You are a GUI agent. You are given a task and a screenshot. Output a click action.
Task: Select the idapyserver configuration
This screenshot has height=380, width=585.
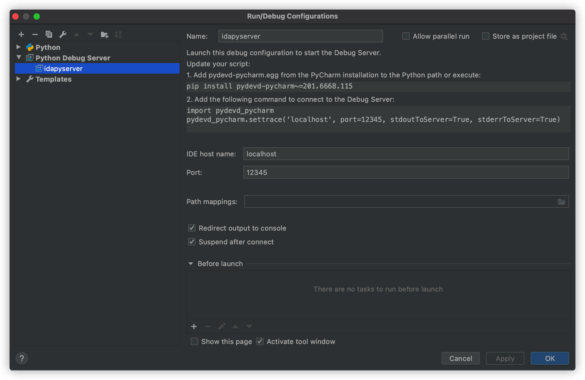pos(63,69)
